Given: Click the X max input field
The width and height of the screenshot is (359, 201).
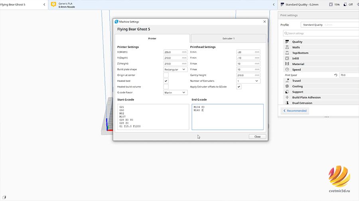Looking at the screenshot, I should click(248, 64).
